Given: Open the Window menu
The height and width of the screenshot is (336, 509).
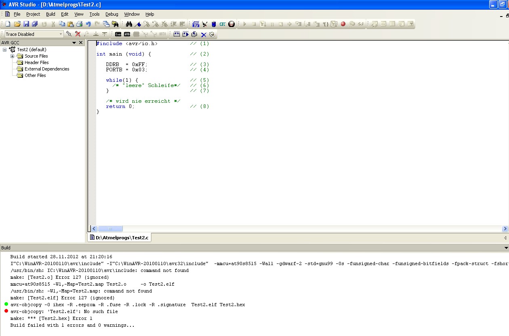Looking at the screenshot, I should [x=132, y=14].
